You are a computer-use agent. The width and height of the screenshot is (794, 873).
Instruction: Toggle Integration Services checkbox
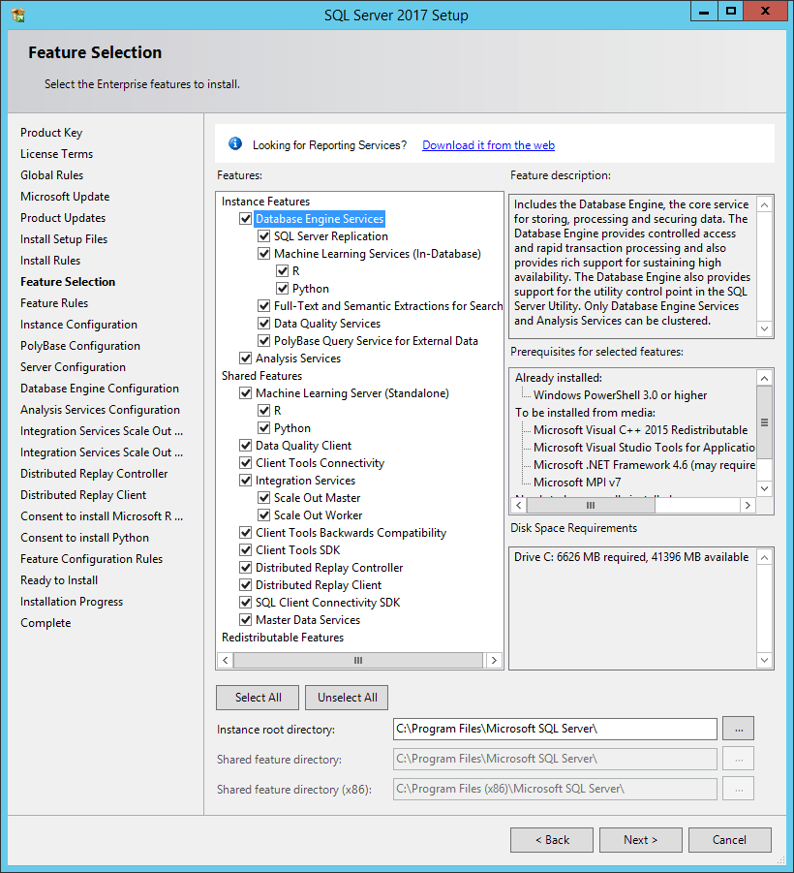coord(245,480)
